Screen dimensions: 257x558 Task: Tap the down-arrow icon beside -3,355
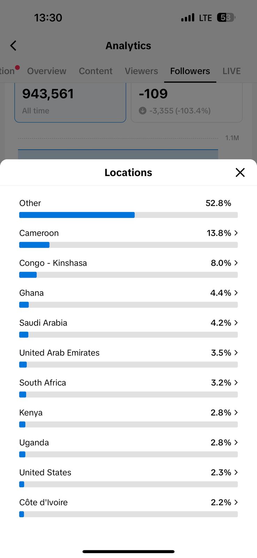[x=142, y=111]
